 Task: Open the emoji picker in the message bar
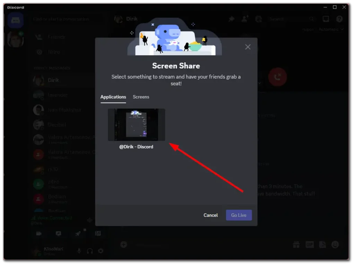click(335, 244)
